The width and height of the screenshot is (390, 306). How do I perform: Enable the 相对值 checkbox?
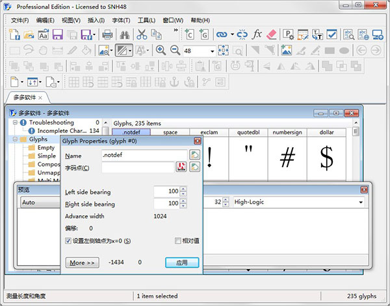(177, 241)
